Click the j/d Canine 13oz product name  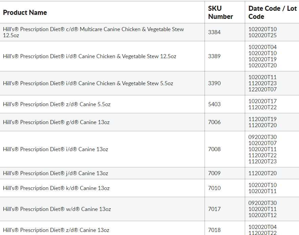coord(56,173)
